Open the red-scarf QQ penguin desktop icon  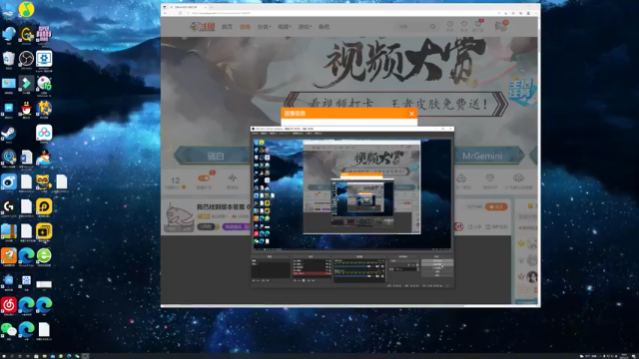[27, 109]
